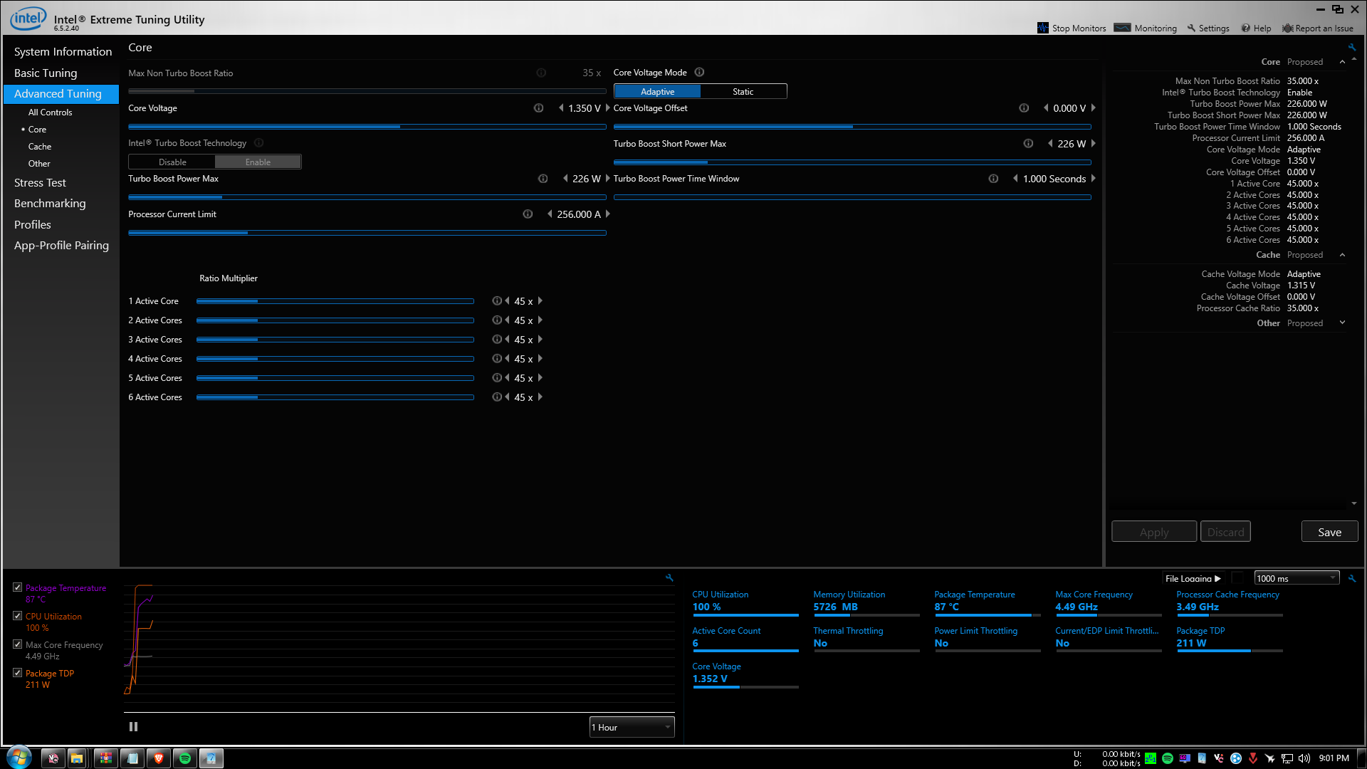Toggle Package TDP graph checkbox

pos(17,673)
